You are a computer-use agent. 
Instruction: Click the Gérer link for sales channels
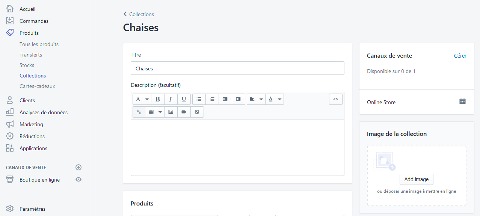460,56
